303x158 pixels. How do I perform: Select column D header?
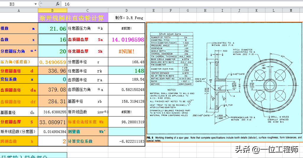pyautogui.click(x=127, y=10)
